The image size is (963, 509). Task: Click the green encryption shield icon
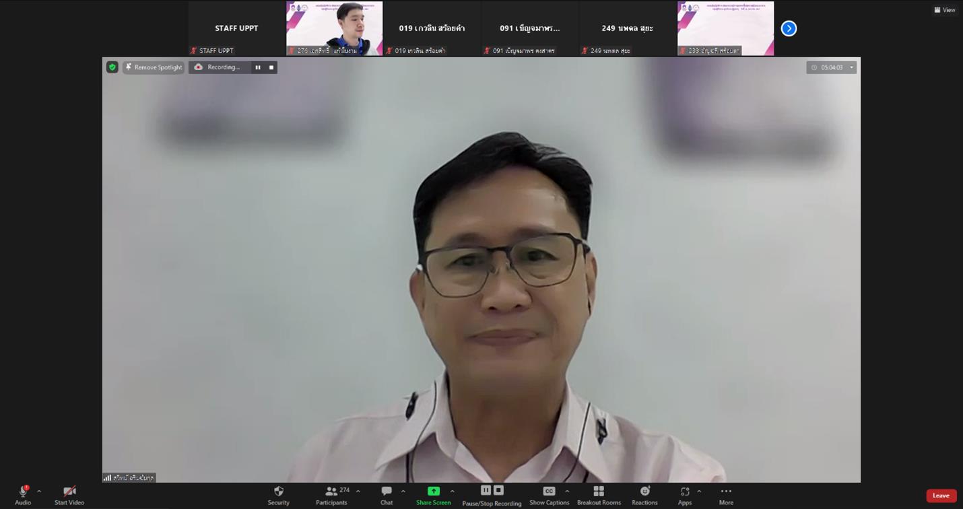[x=112, y=67]
